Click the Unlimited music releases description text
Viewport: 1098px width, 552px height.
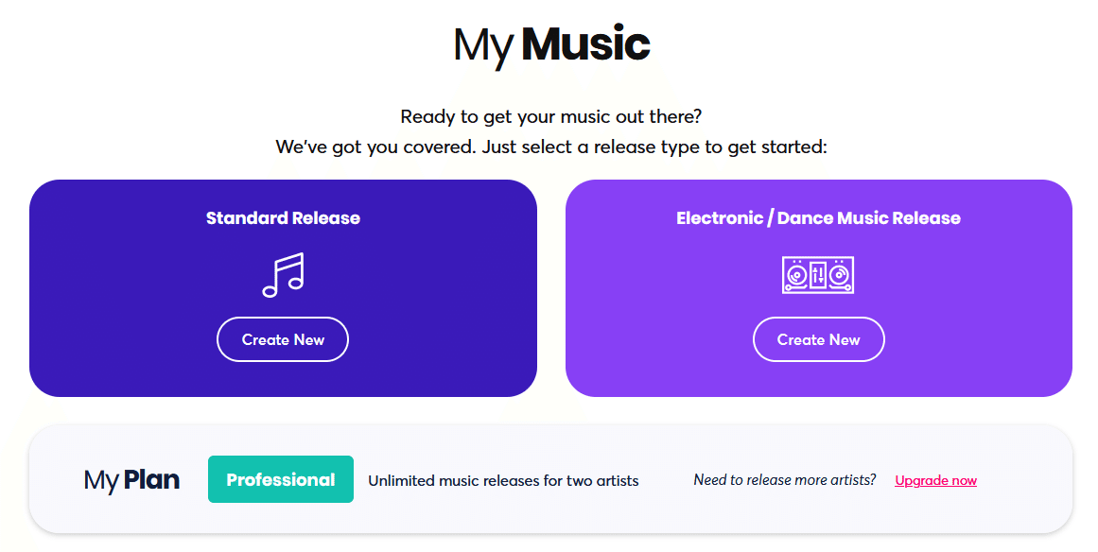click(503, 480)
